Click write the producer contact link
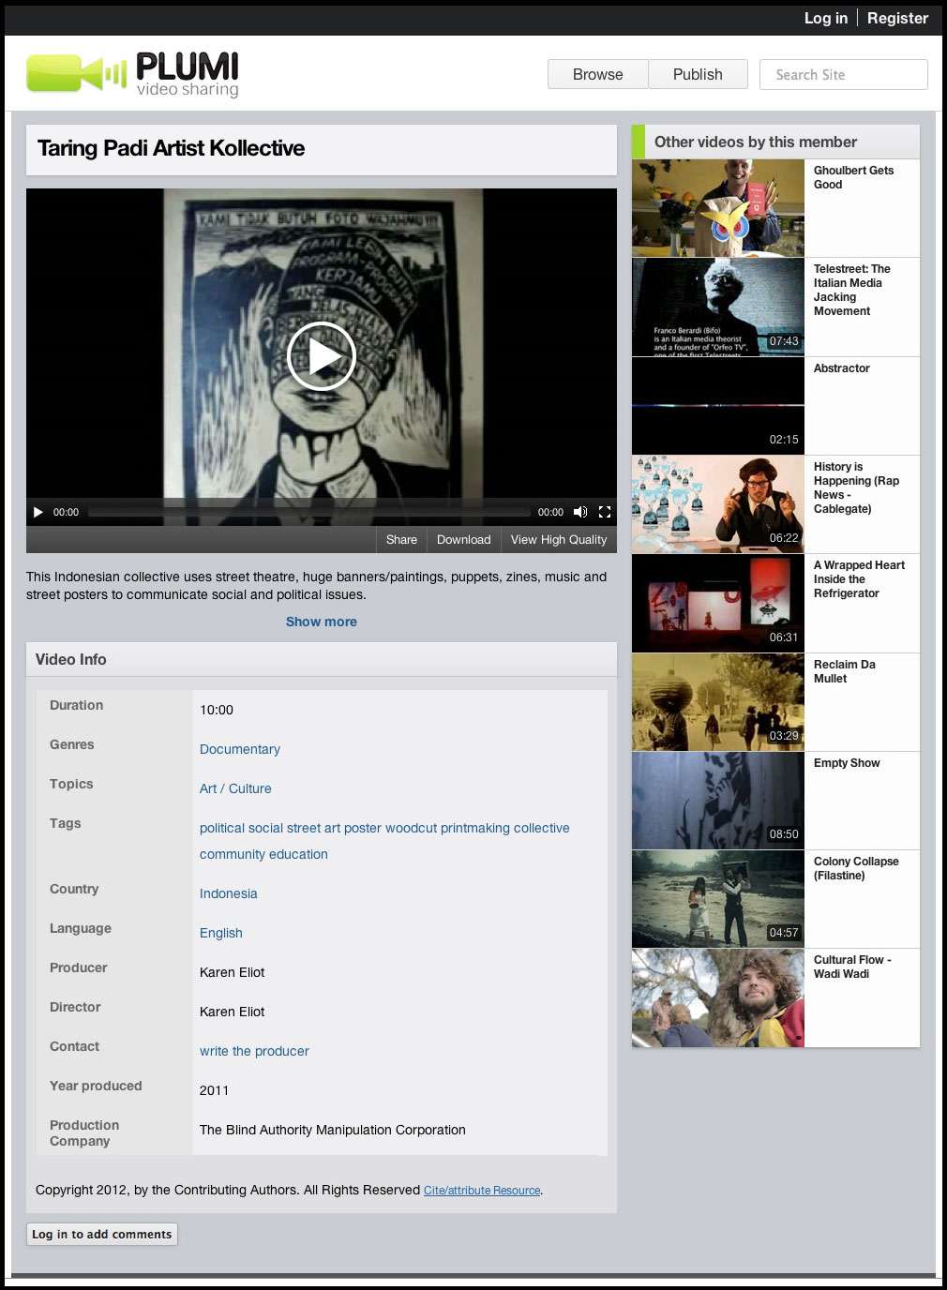This screenshot has width=947, height=1290. [x=254, y=1051]
